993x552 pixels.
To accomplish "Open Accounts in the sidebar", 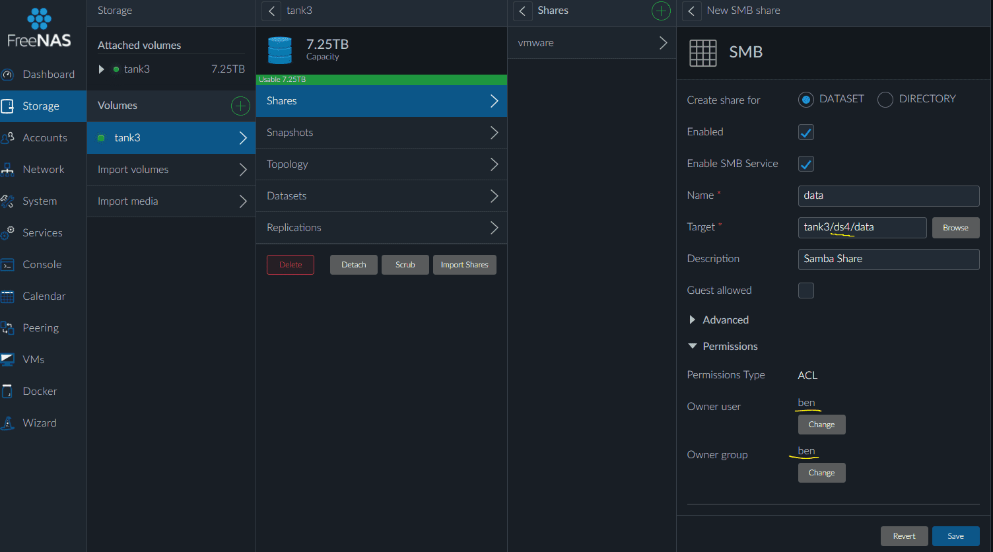I will point(43,138).
